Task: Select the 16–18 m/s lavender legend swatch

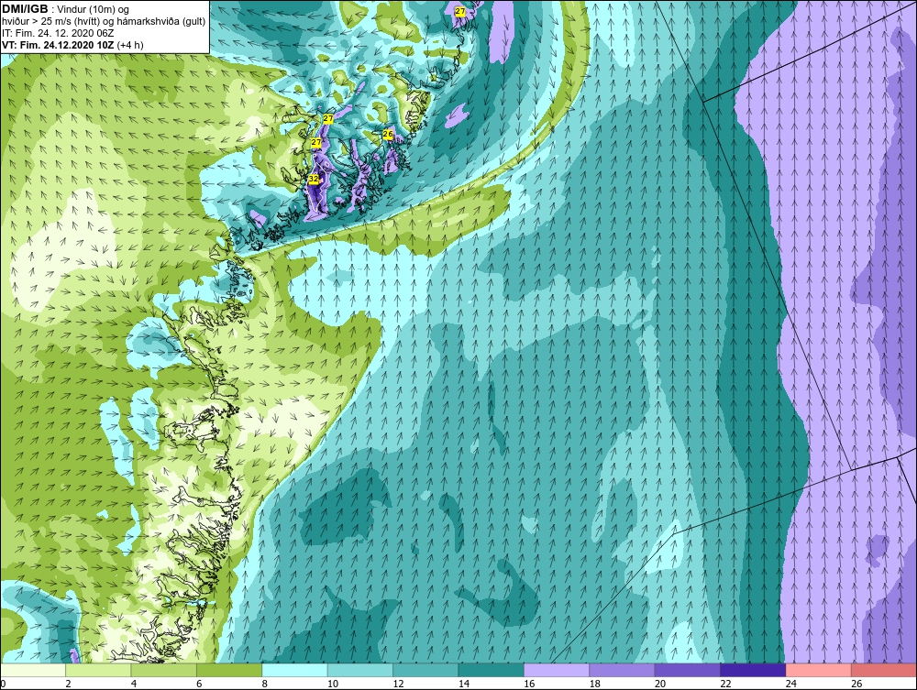Action: point(557,670)
